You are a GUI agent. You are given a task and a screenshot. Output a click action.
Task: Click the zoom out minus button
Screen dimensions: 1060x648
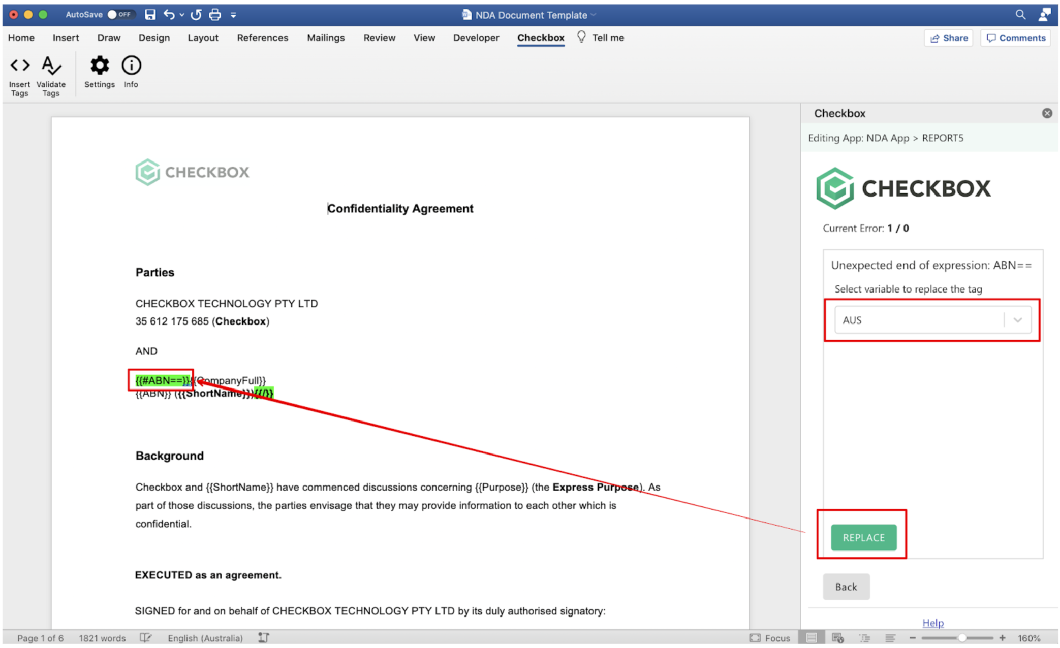click(913, 638)
